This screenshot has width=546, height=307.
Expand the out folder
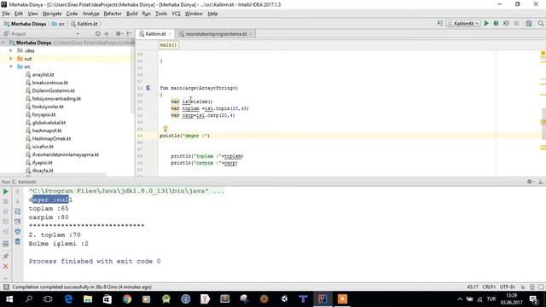click(11, 59)
